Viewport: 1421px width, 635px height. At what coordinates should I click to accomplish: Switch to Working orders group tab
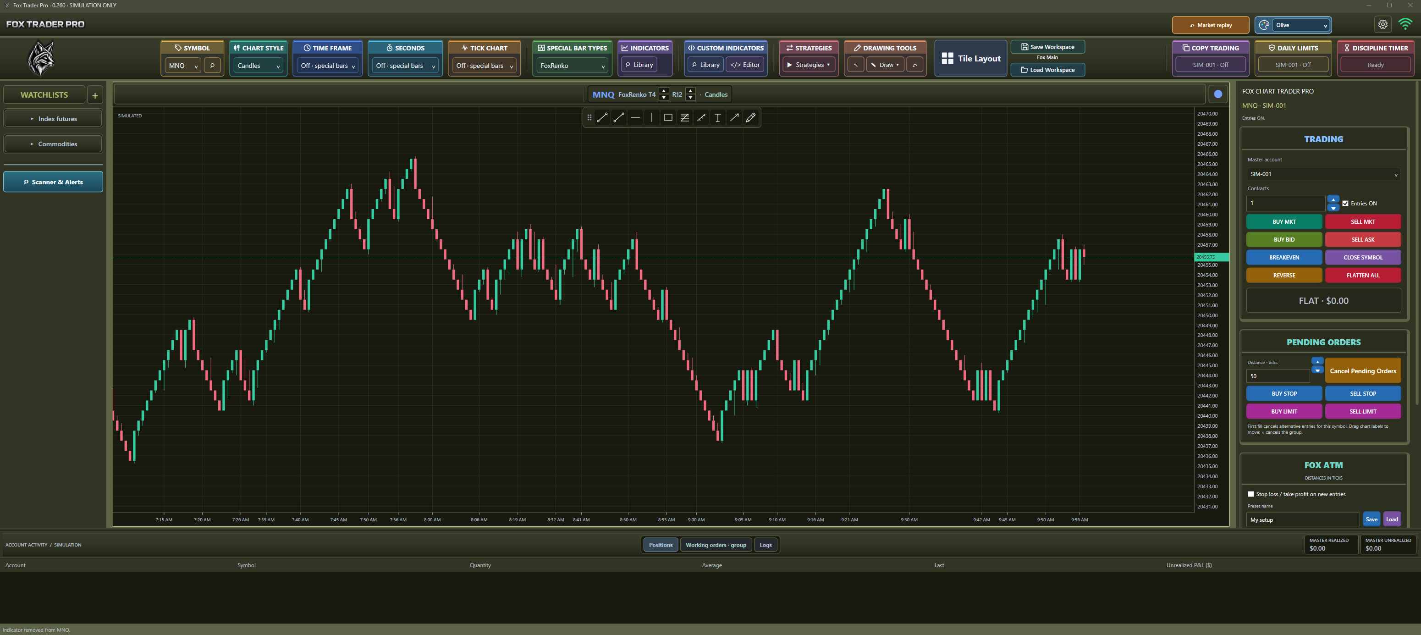[716, 545]
